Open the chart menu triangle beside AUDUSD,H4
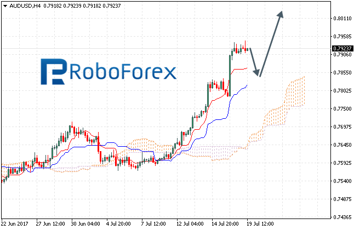 pyautogui.click(x=5, y=6)
